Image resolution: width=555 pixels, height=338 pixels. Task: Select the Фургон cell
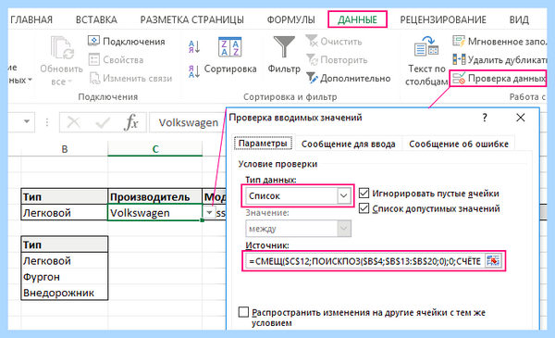tap(64, 277)
